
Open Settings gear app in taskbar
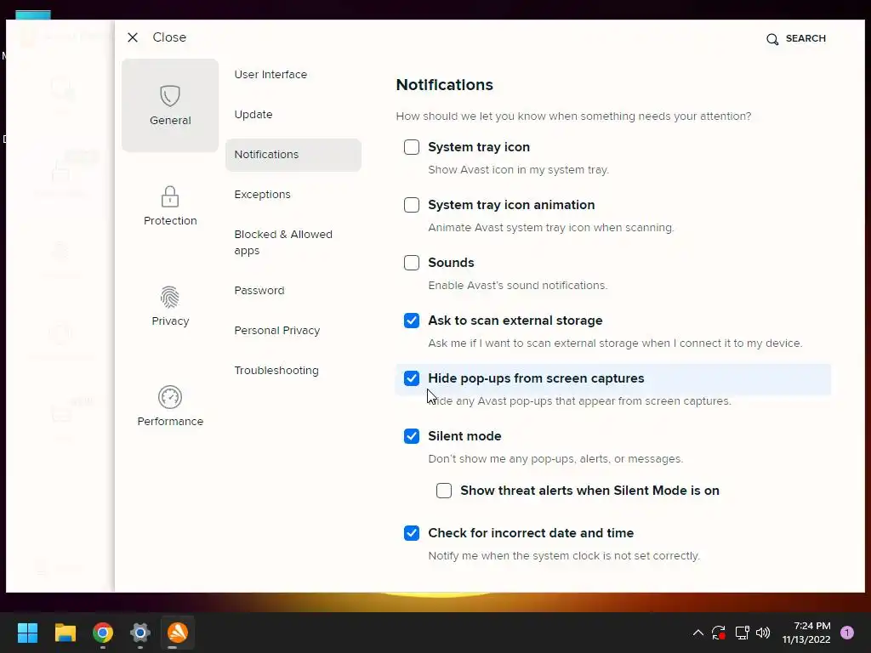pyautogui.click(x=140, y=633)
